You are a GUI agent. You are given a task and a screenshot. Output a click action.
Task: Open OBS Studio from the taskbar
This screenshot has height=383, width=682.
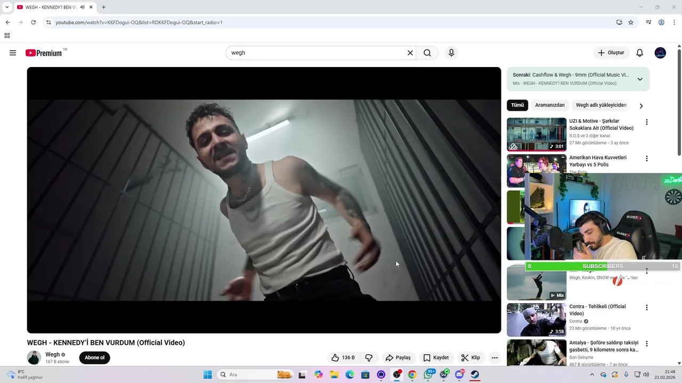[x=397, y=374]
